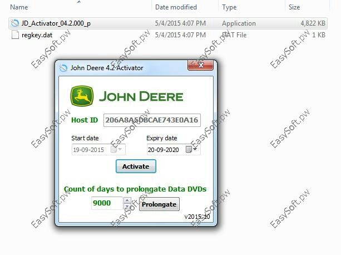
Task: Sort files by Type column header
Action: click(x=229, y=7)
